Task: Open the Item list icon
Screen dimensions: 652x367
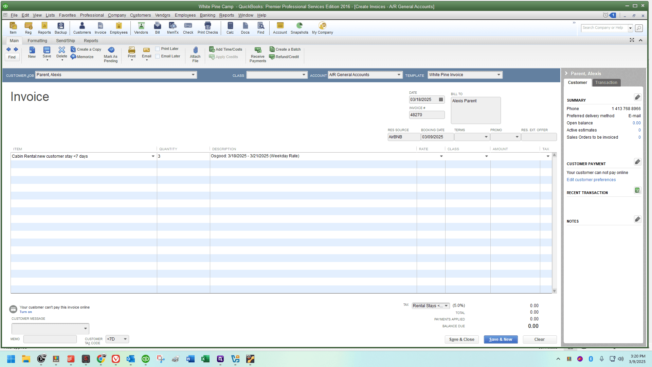Action: click(13, 28)
